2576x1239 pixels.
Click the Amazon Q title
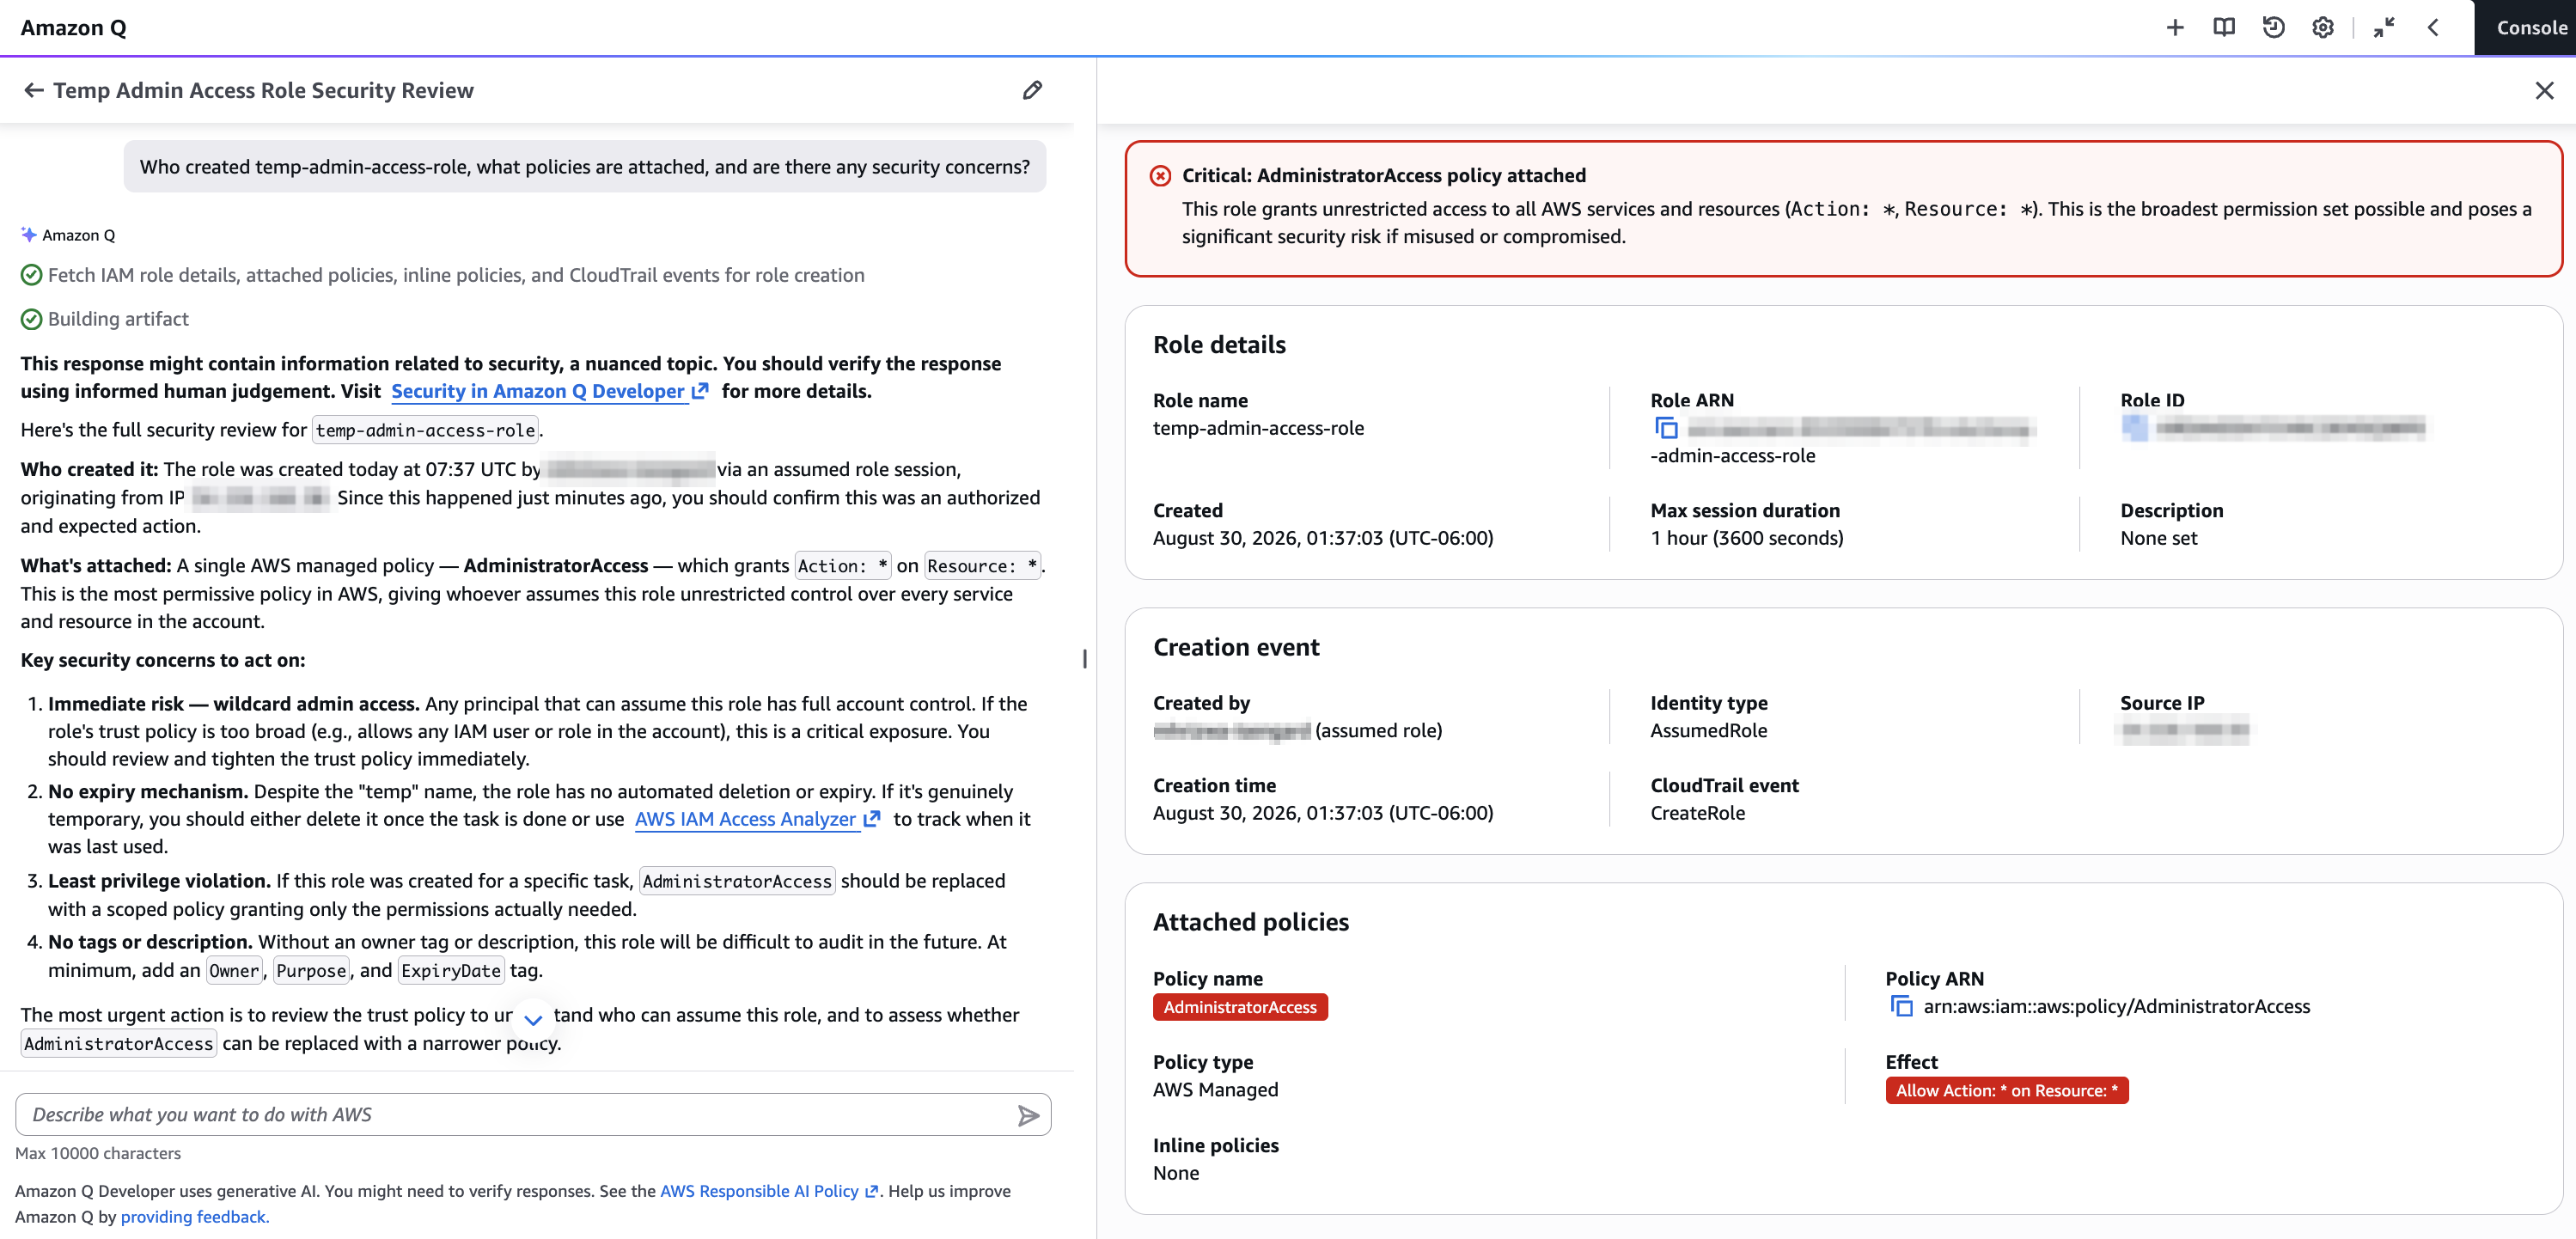74,28
